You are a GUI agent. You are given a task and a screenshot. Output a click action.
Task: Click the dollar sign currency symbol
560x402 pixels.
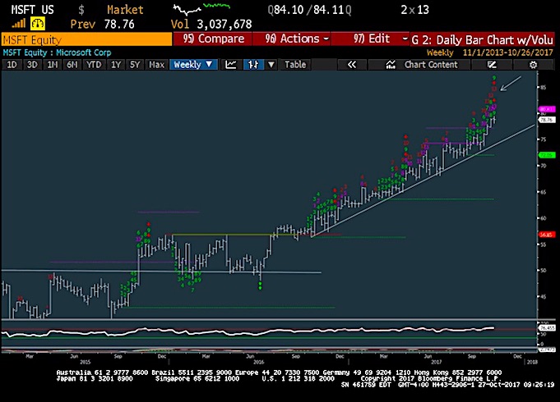[81, 10]
